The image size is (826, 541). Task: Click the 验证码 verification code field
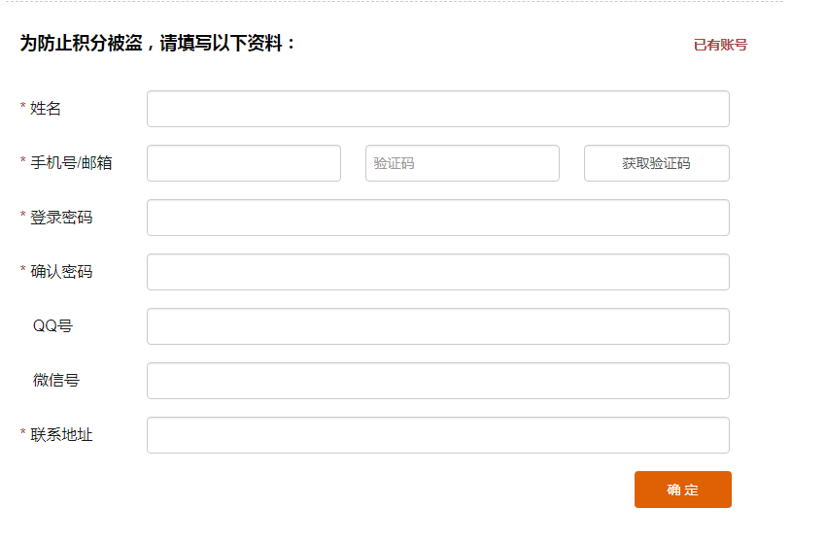462,163
